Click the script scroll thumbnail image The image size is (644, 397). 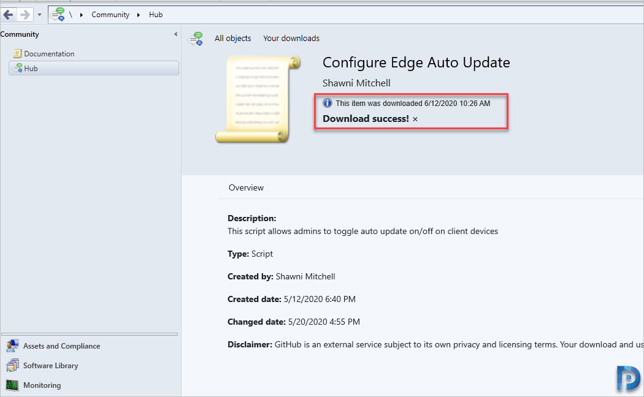pos(258,99)
